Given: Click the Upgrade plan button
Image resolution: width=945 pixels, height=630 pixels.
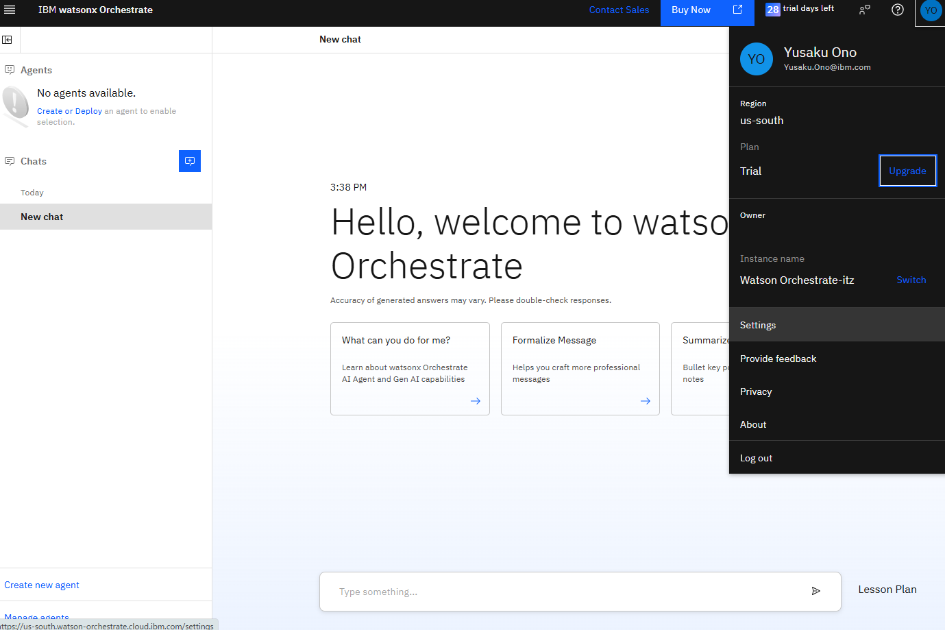Looking at the screenshot, I should [907, 171].
